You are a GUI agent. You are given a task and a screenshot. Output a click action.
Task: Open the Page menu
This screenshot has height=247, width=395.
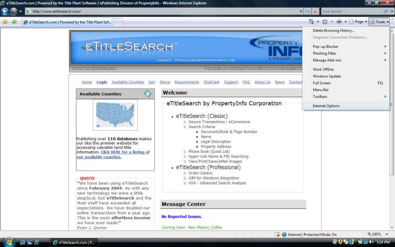point(358,22)
